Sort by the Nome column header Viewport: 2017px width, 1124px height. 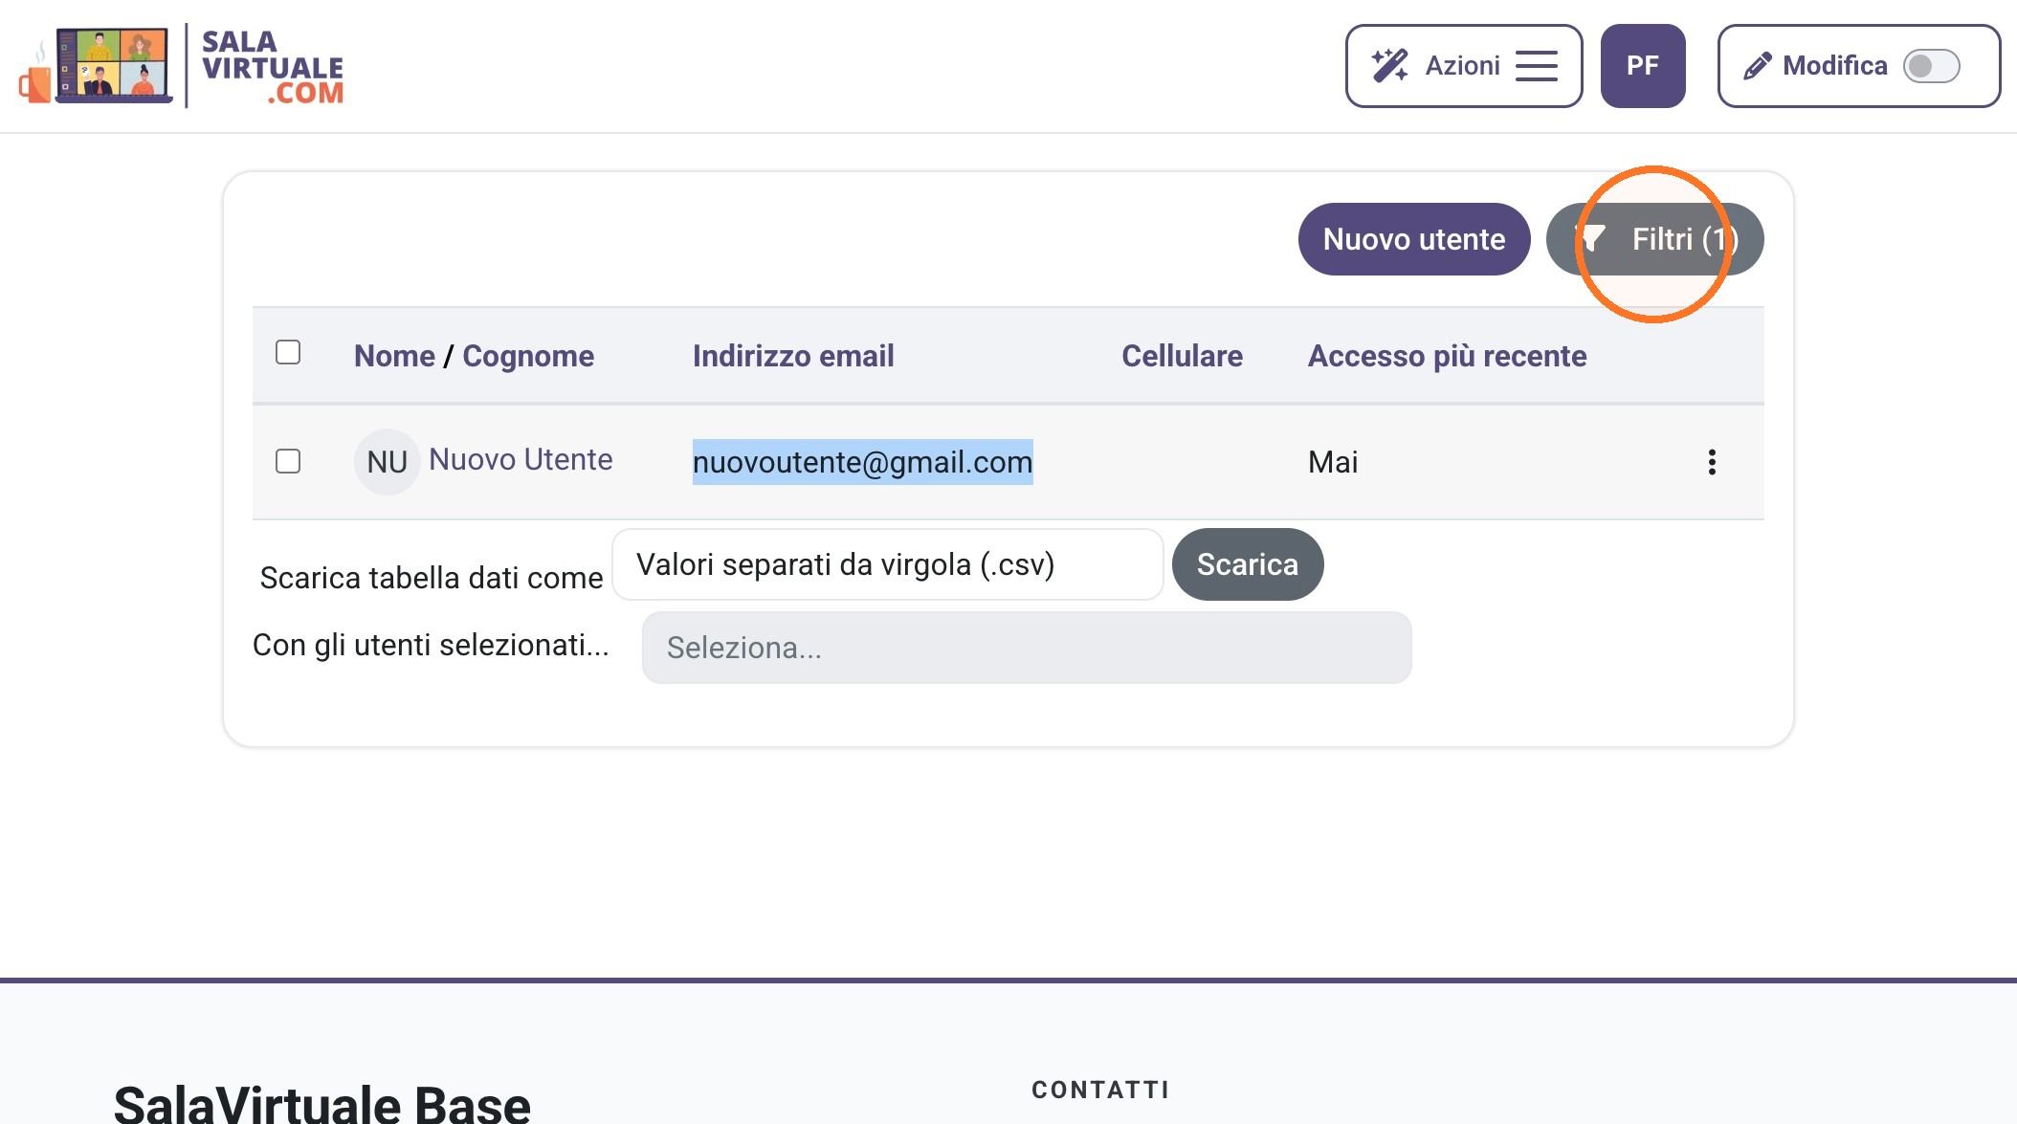pos(394,356)
